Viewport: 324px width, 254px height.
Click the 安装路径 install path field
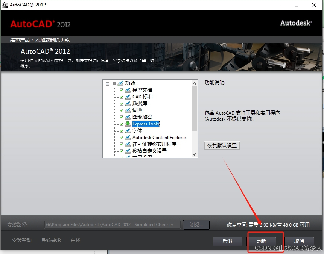pyautogui.click(x=113, y=225)
